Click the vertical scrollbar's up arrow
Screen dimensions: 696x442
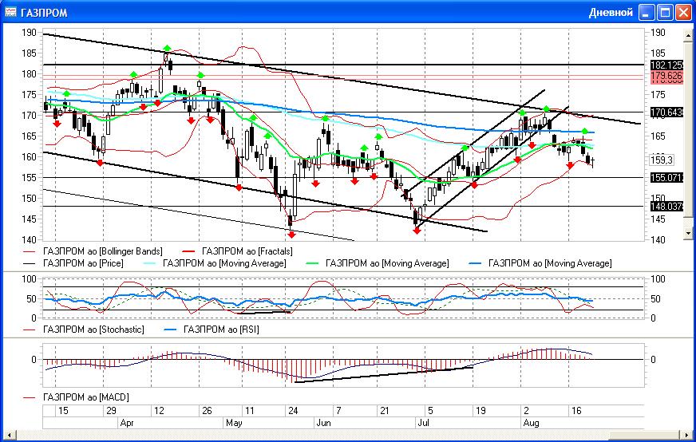[689, 34]
